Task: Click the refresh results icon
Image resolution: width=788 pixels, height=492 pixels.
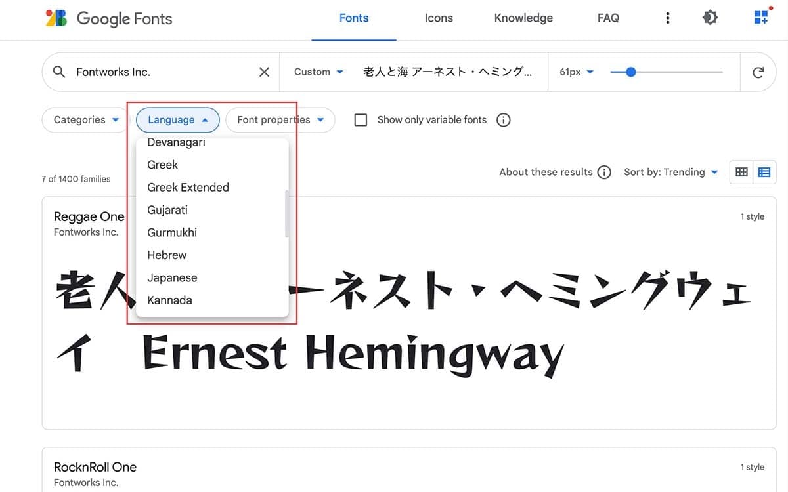Action: click(758, 72)
